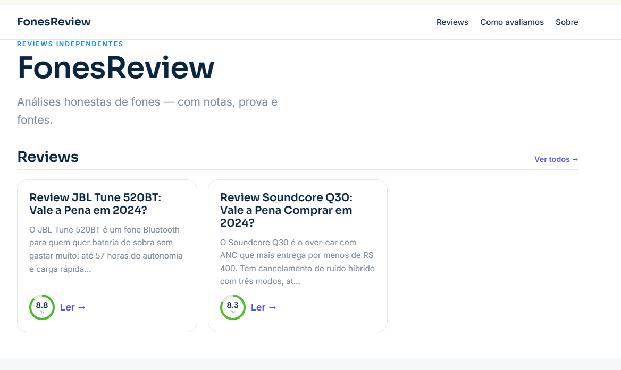Open Review JBL Tune 520BT card title

pos(95,203)
